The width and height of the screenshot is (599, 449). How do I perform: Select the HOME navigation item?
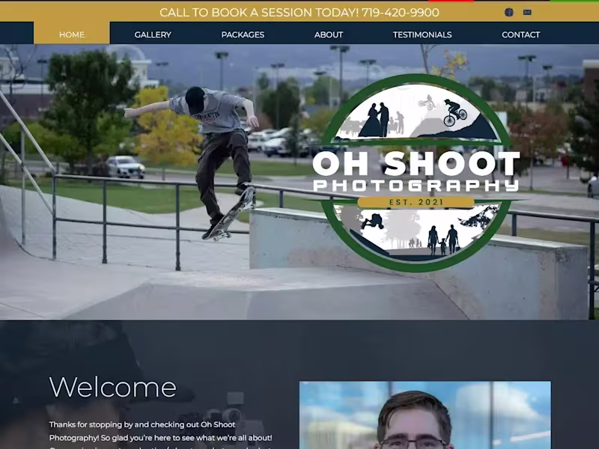72,34
